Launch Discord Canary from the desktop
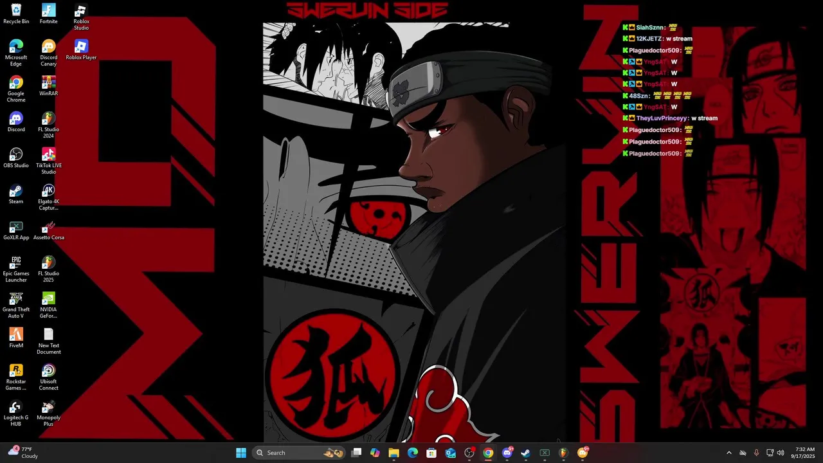Image resolution: width=823 pixels, height=463 pixels. [48, 53]
